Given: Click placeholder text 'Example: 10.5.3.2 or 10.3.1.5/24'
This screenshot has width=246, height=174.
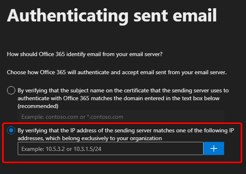Looking at the screenshot, I should [61, 149].
